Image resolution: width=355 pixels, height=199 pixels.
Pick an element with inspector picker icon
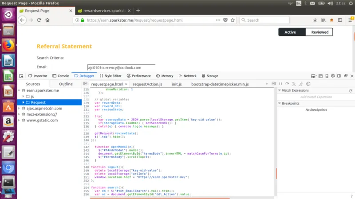pyautogui.click(x=21, y=76)
